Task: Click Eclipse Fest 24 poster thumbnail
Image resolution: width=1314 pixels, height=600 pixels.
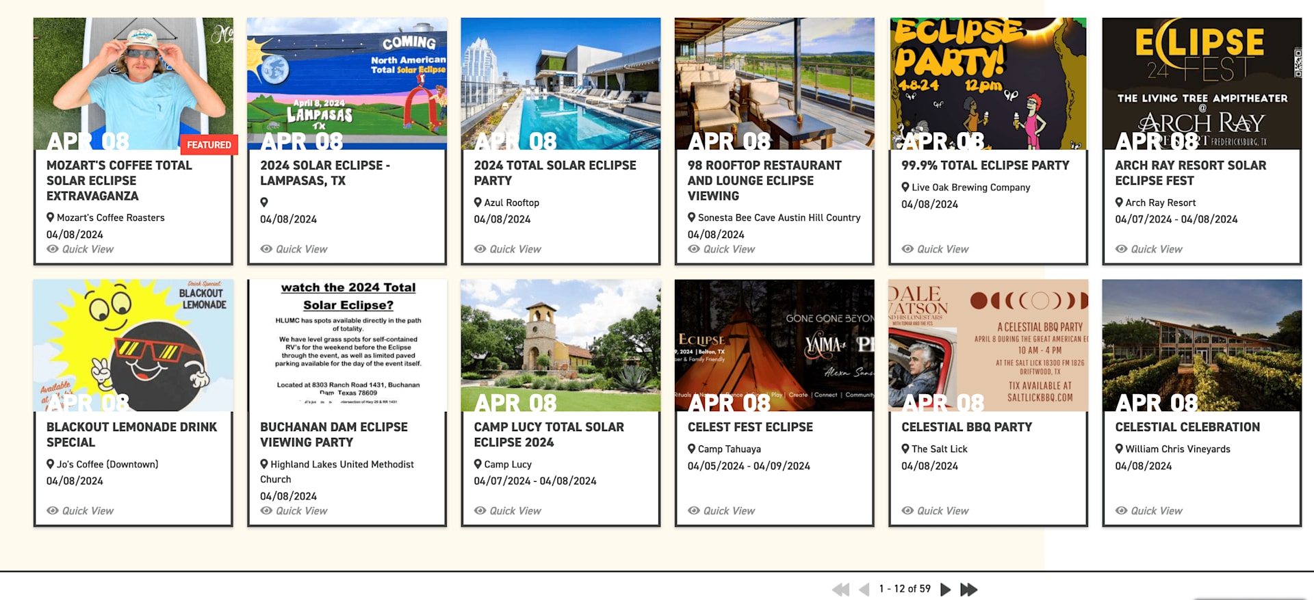Action: click(1202, 83)
